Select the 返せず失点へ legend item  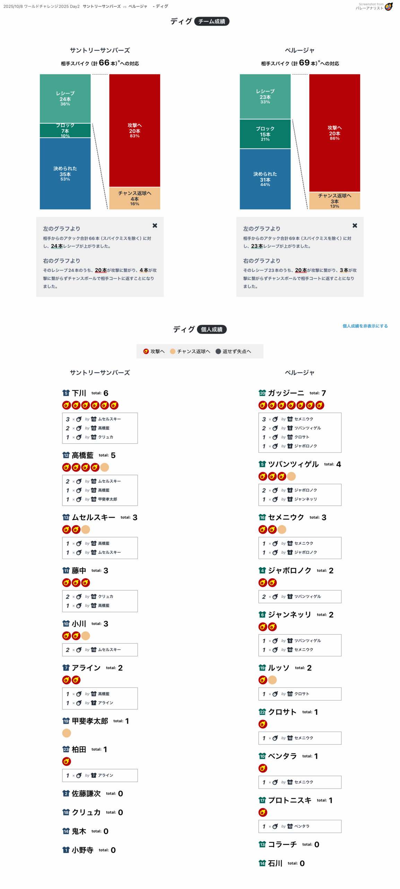click(x=233, y=351)
